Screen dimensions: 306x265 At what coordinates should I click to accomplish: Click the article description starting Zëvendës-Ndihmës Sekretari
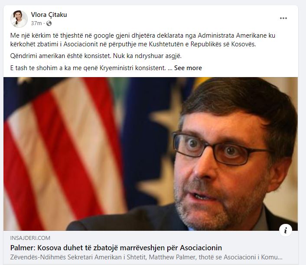point(146,257)
